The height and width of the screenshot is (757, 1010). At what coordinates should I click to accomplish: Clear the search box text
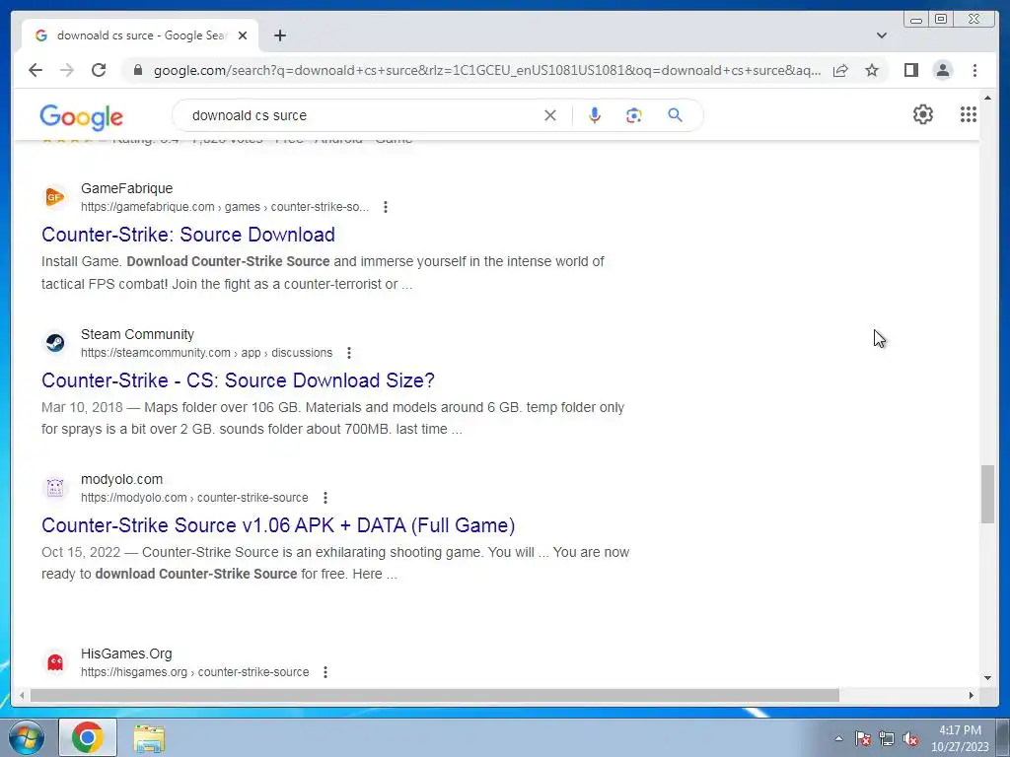(x=550, y=115)
